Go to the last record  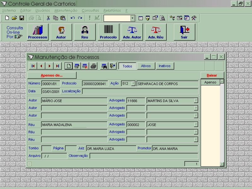point(57,66)
